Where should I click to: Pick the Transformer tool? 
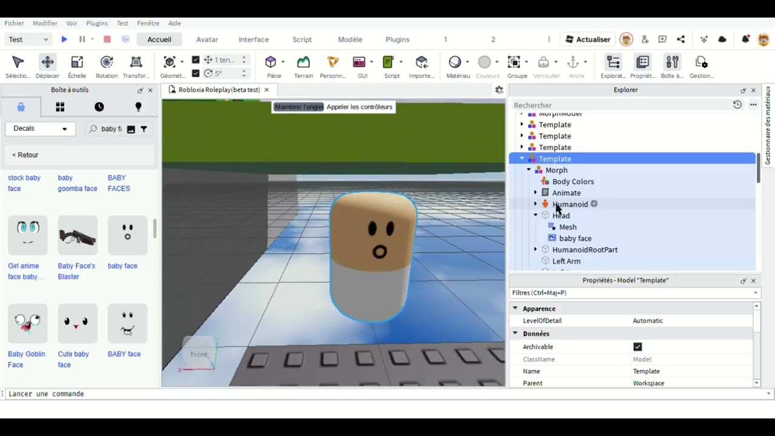[136, 67]
